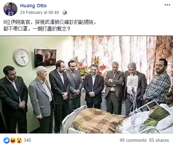Click the Chinese post caption text
The width and height of the screenshot is (173, 146).
click(x=50, y=25)
